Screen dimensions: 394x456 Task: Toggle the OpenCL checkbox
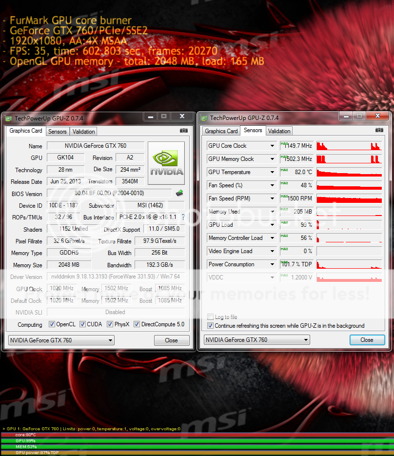(52, 324)
